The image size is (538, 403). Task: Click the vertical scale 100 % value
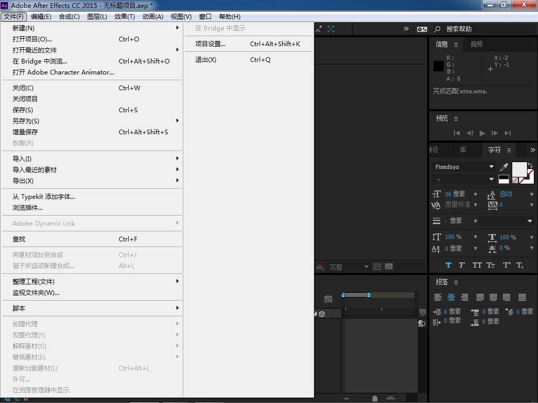coord(453,237)
